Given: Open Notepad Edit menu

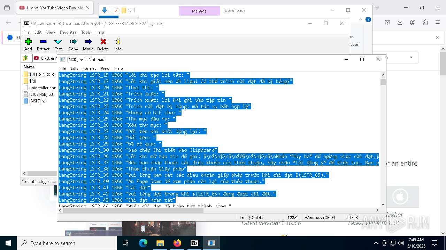Looking at the screenshot, I should [74, 68].
